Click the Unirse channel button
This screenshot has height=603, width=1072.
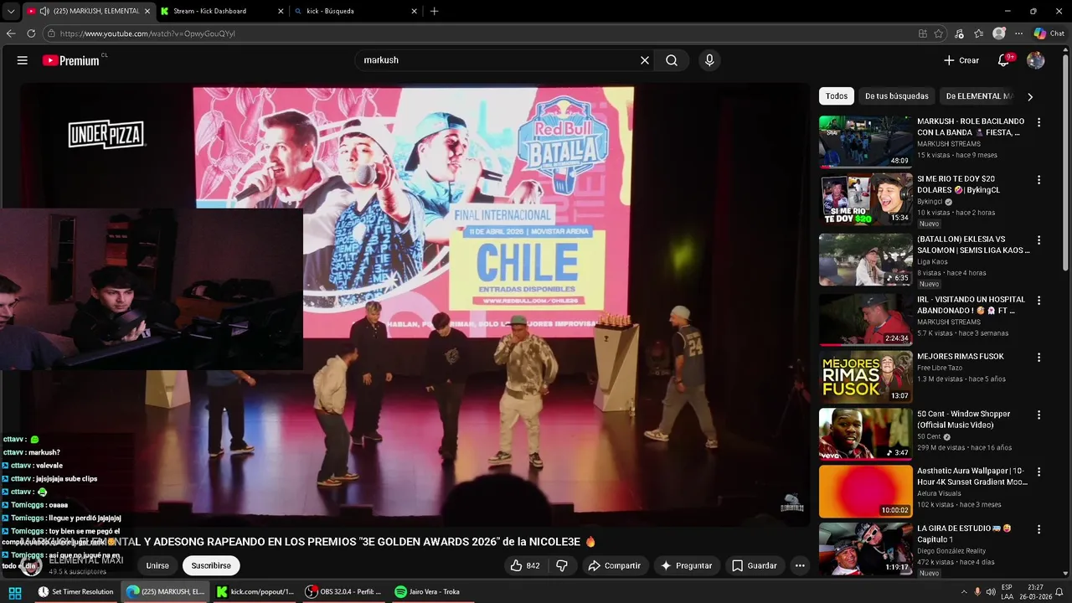[157, 565]
